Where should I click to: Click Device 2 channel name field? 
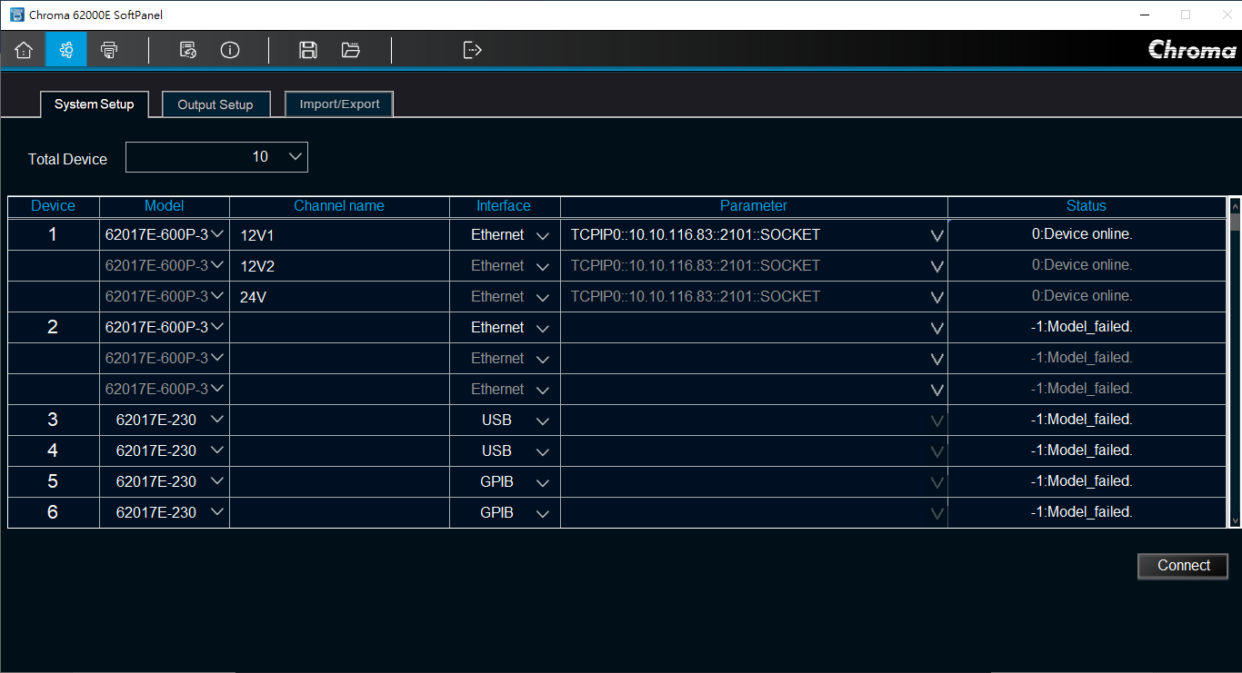(339, 328)
